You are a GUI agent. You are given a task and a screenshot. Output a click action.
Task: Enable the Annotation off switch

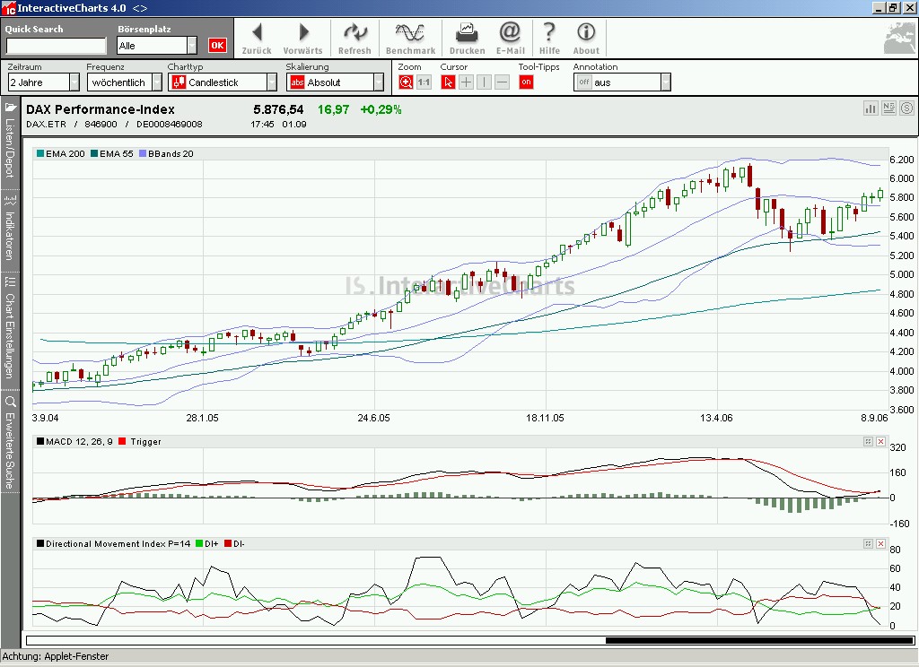click(x=584, y=82)
